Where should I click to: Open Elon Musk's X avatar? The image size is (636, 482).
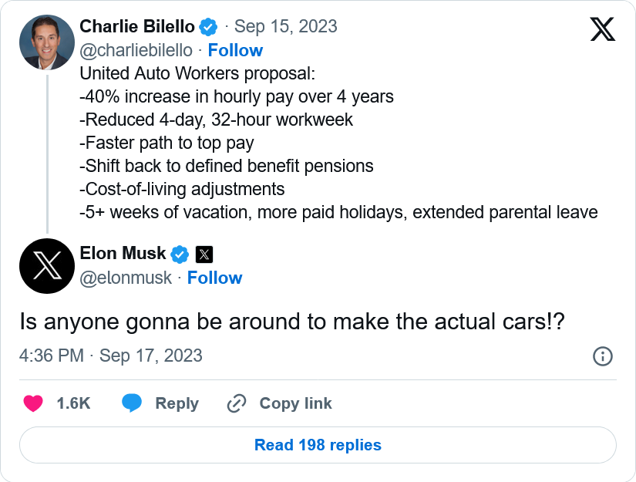click(x=47, y=266)
